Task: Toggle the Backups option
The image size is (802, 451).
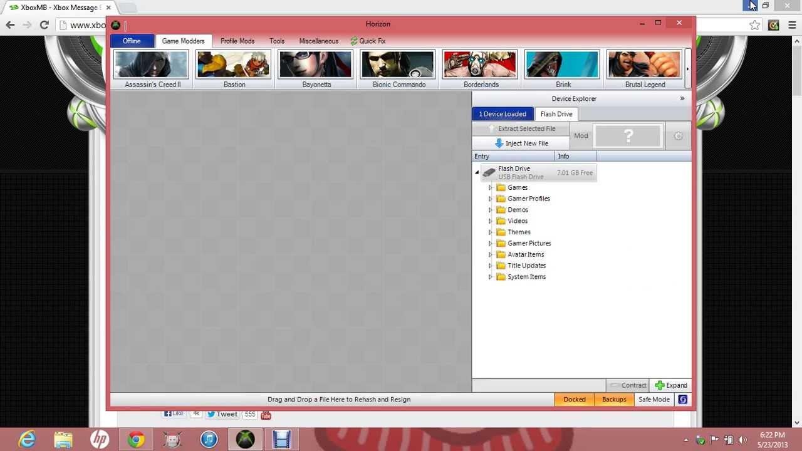Action: (x=614, y=400)
